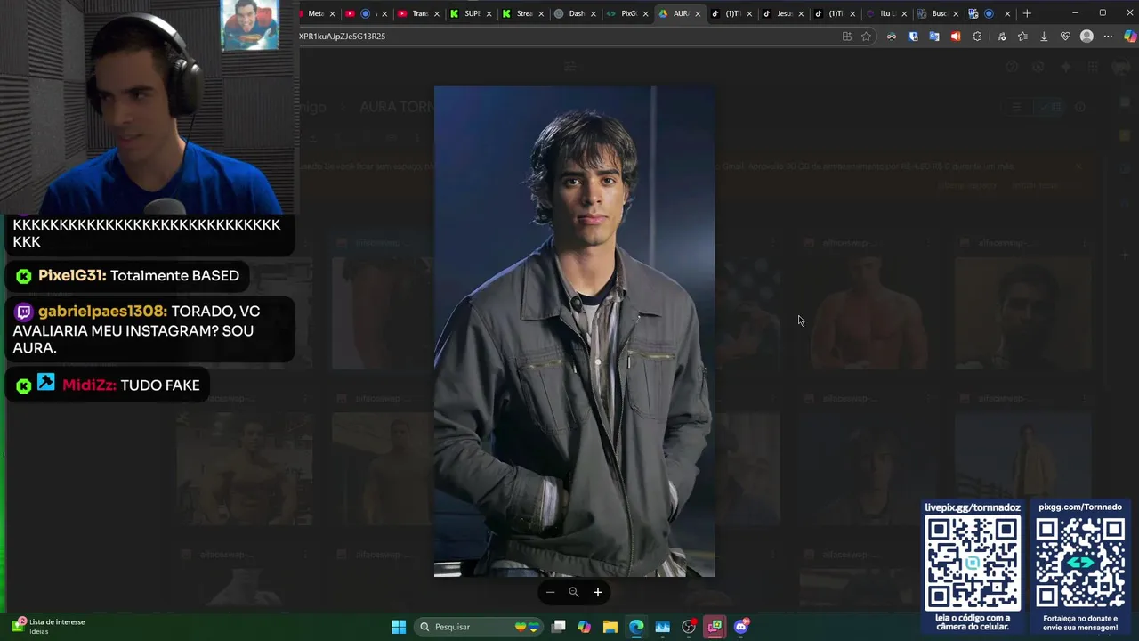Viewport: 1139px width, 641px height.
Task: Open the Copilot sidebar icon
Action: [1130, 37]
